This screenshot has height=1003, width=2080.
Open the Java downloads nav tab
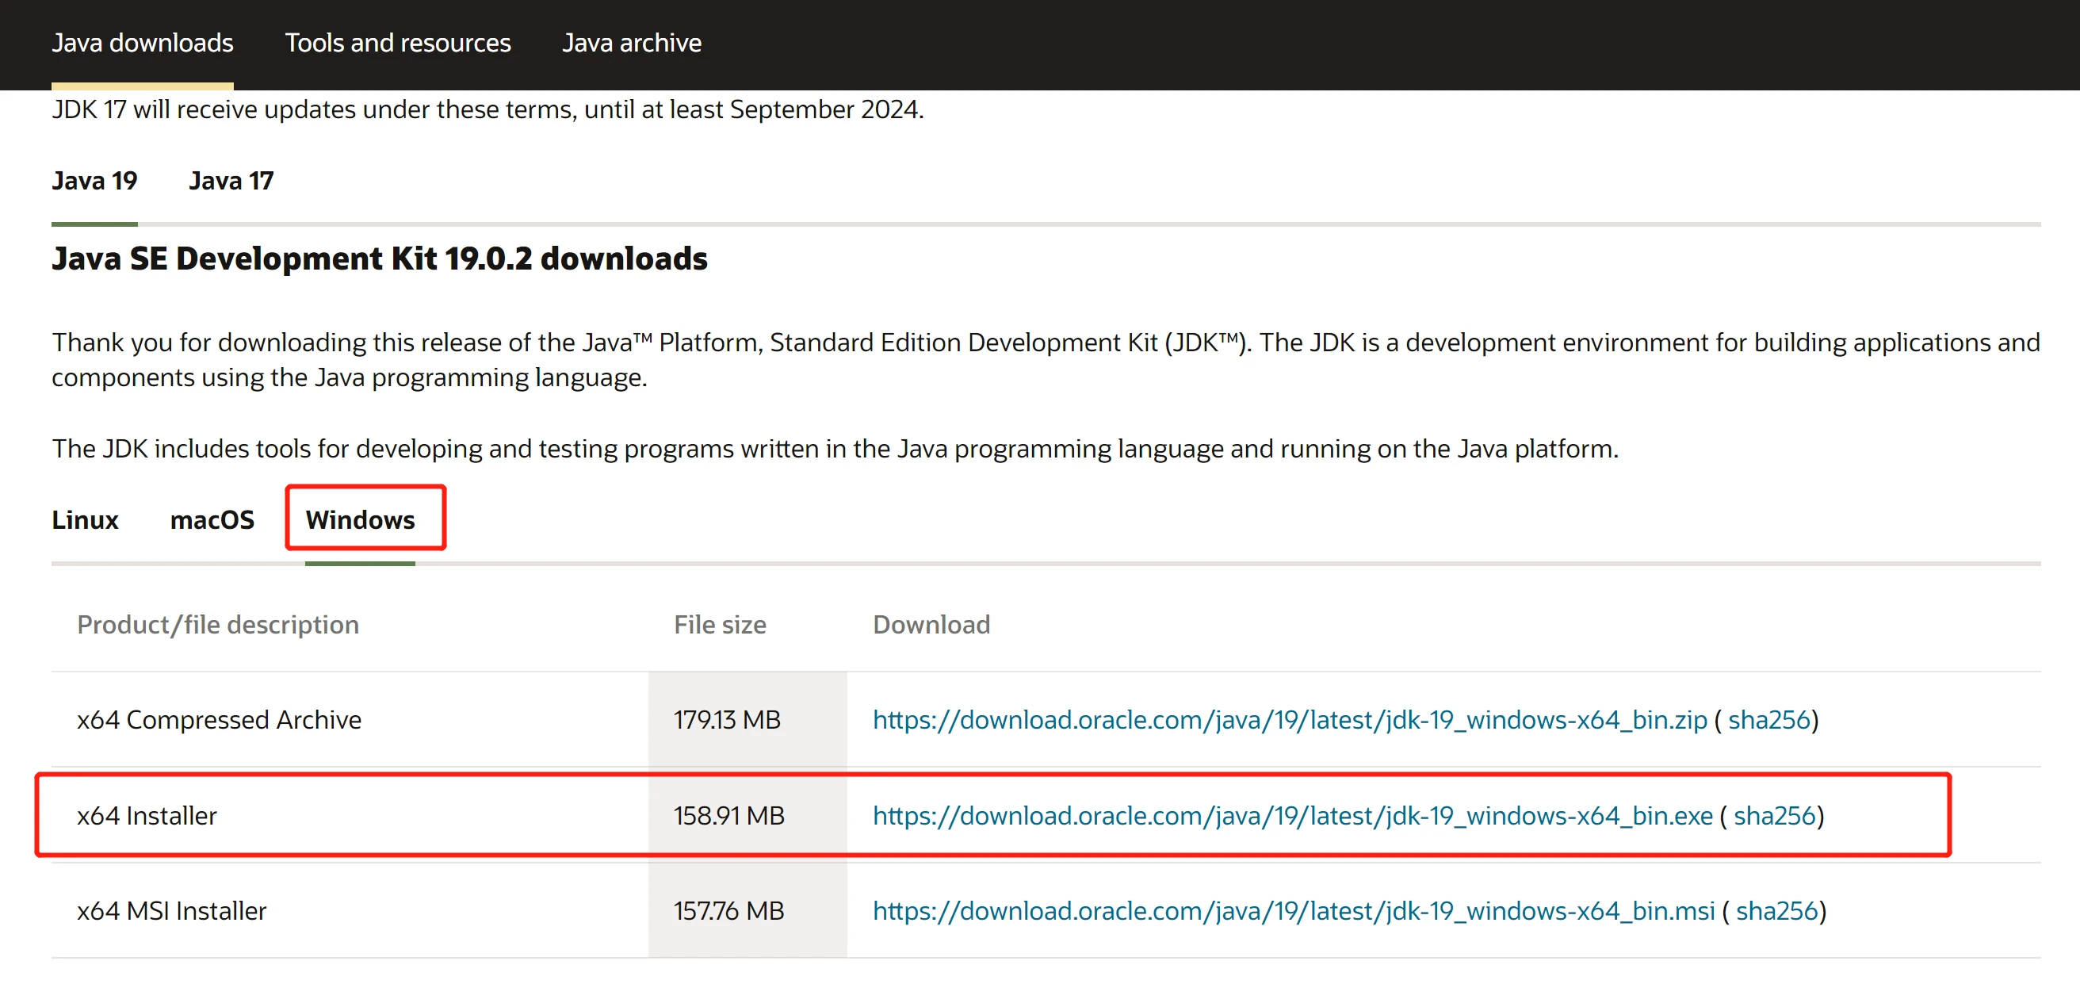(x=142, y=43)
